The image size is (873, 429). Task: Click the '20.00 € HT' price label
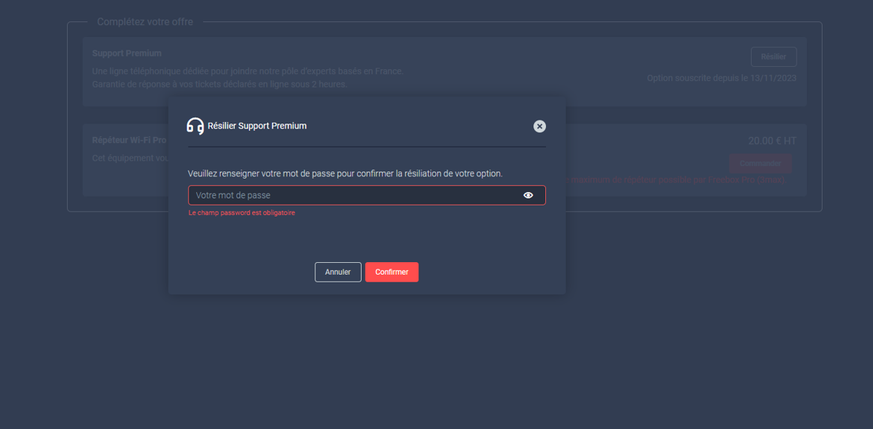pyautogui.click(x=772, y=141)
